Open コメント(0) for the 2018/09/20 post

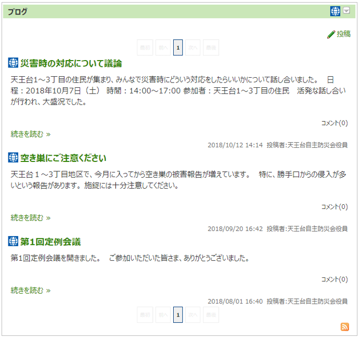click(x=334, y=207)
